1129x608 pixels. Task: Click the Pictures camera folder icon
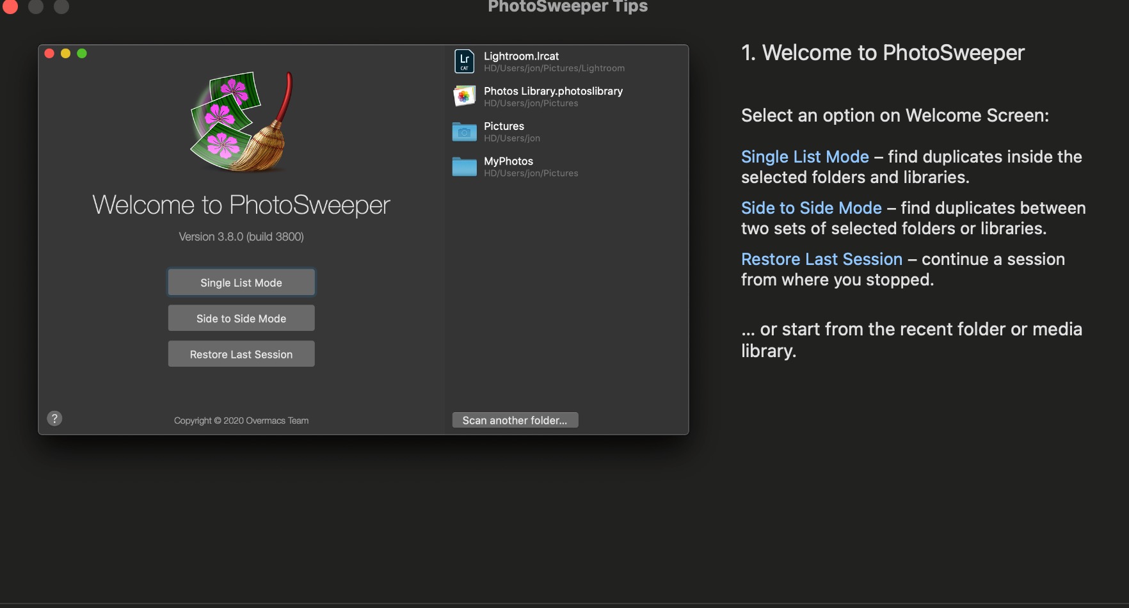click(465, 132)
